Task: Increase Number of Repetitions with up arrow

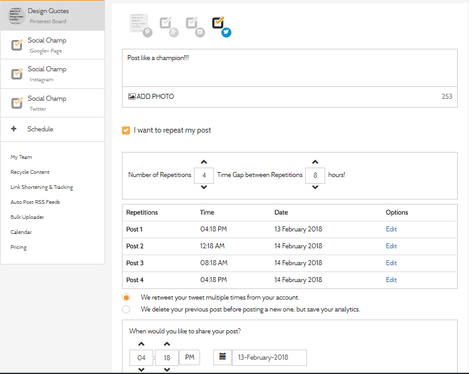Action: tap(204, 162)
